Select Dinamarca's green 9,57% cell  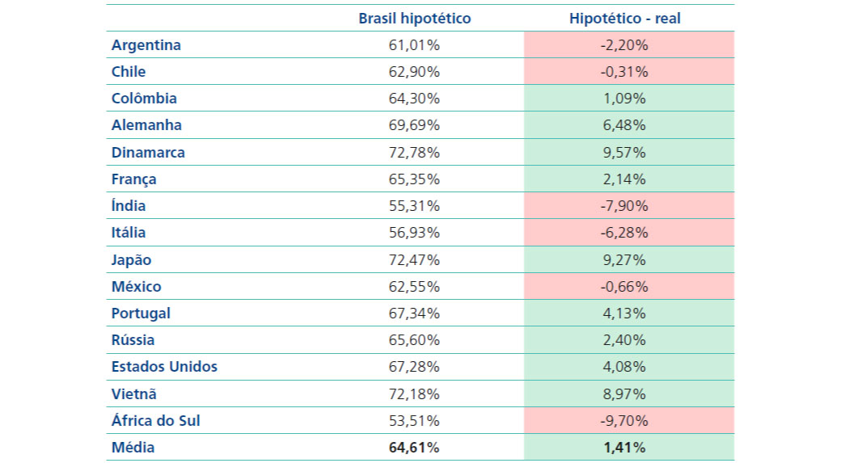(x=624, y=152)
